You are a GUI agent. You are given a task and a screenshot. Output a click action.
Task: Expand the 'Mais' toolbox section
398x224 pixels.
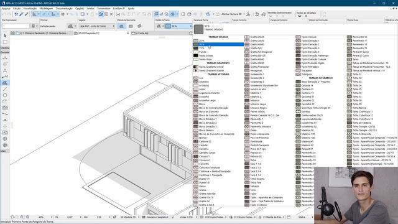click(5, 151)
